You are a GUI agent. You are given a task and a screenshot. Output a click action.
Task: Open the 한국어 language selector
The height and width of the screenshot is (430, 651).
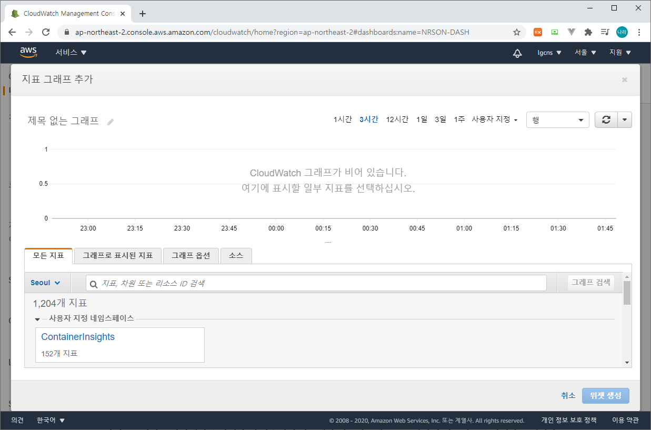pos(51,421)
